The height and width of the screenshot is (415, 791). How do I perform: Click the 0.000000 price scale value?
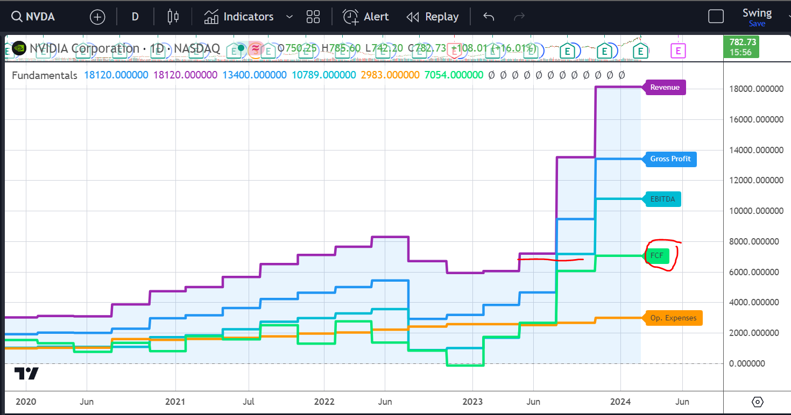click(747, 363)
